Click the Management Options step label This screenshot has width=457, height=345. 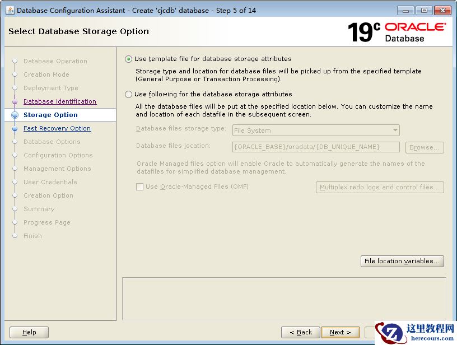pyautogui.click(x=57, y=169)
